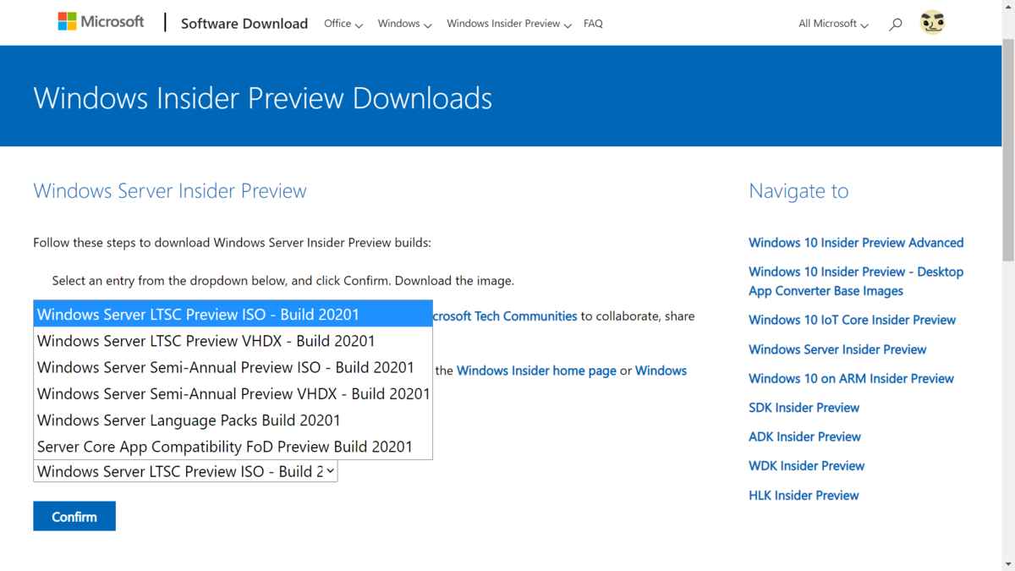The image size is (1015, 571).
Task: Open Windows 10 IoT Core Insider Preview
Action: (x=852, y=320)
